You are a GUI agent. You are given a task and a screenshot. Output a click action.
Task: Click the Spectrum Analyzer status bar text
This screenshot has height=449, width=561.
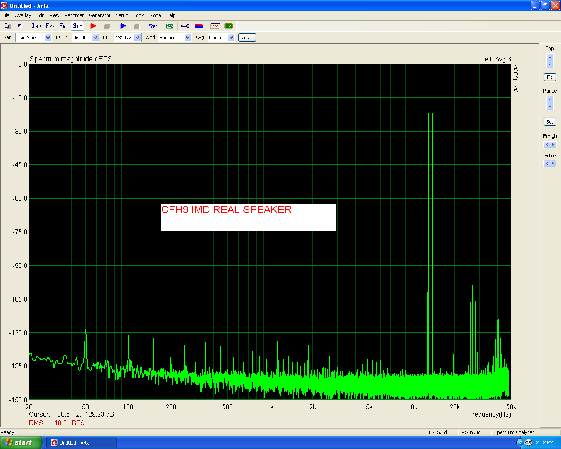[x=514, y=432]
